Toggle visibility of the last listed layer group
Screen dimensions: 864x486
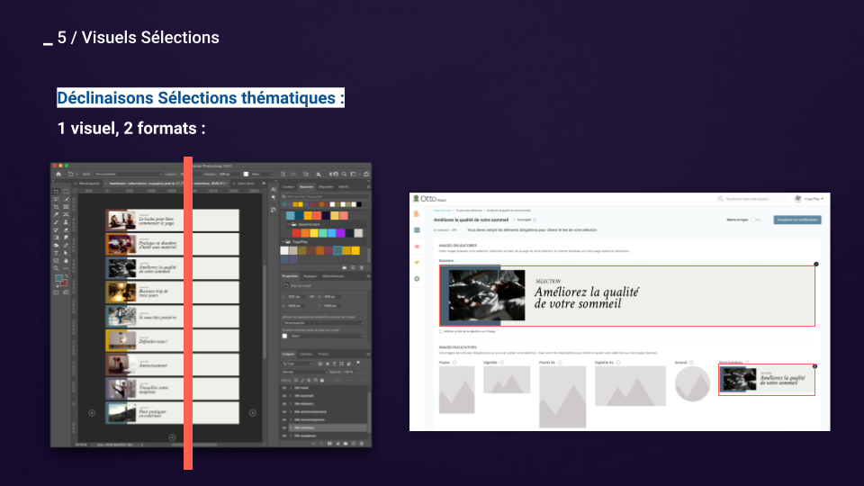pos(284,436)
